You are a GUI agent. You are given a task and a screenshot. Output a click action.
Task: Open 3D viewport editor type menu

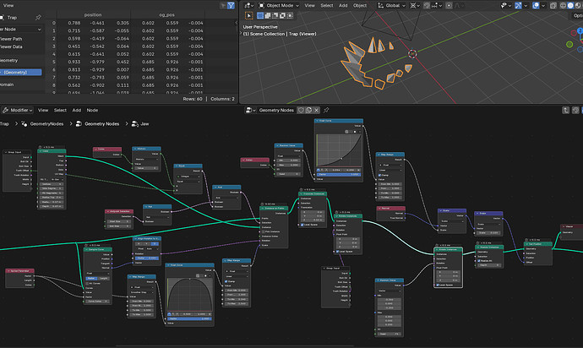coord(248,5)
